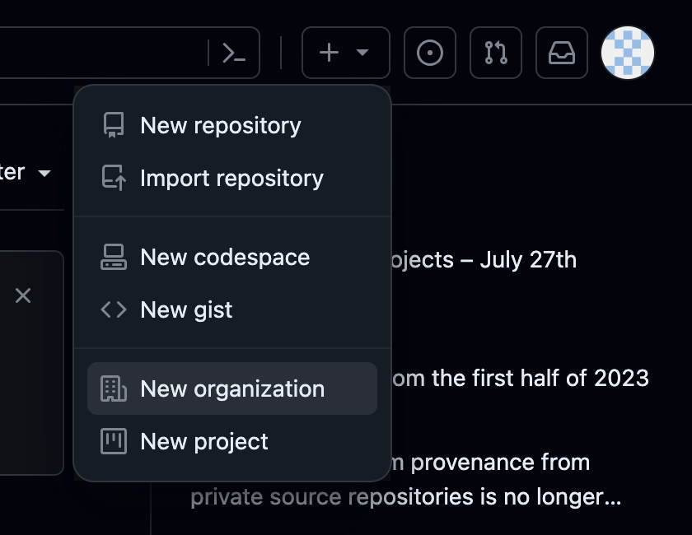
Task: Click the codespace computer icon
Action: pos(114,257)
